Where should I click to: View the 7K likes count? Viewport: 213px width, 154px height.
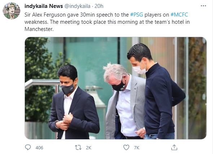137,148
